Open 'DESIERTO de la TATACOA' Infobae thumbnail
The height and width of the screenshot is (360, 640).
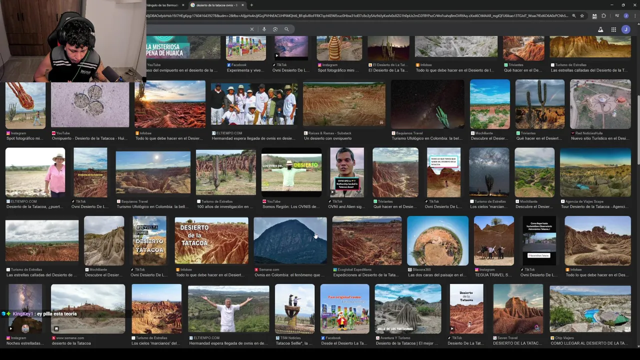point(211,240)
